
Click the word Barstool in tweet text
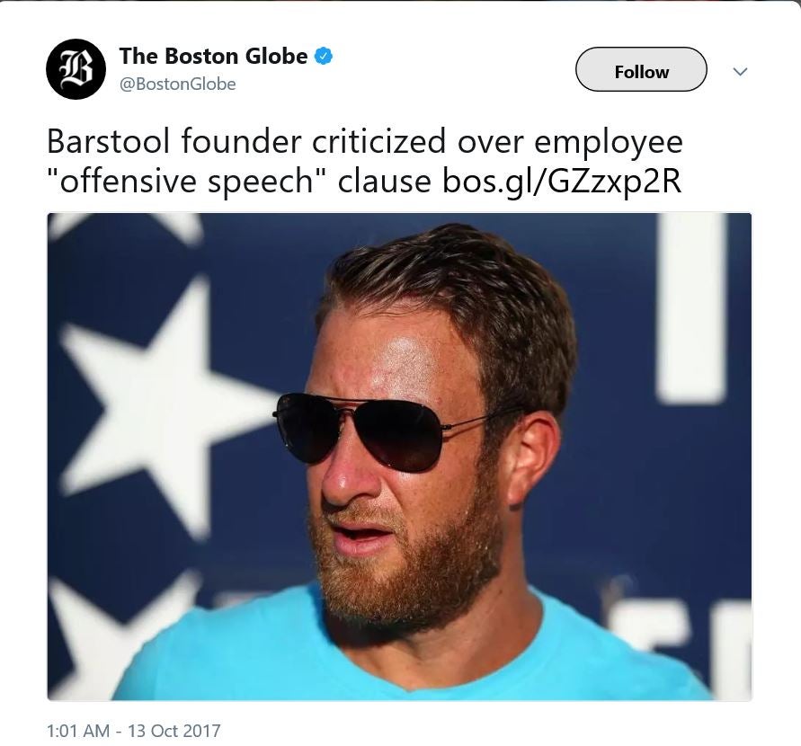pyautogui.click(x=108, y=142)
